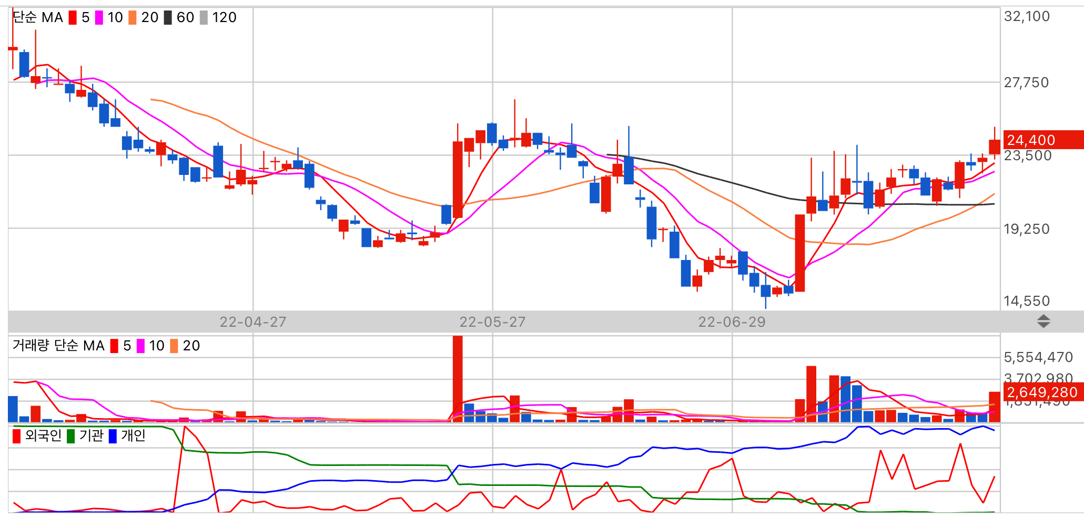Image resolution: width=1084 pixels, height=519 pixels.
Task: Click the current volume tag 2,649,280
Action: [1044, 392]
